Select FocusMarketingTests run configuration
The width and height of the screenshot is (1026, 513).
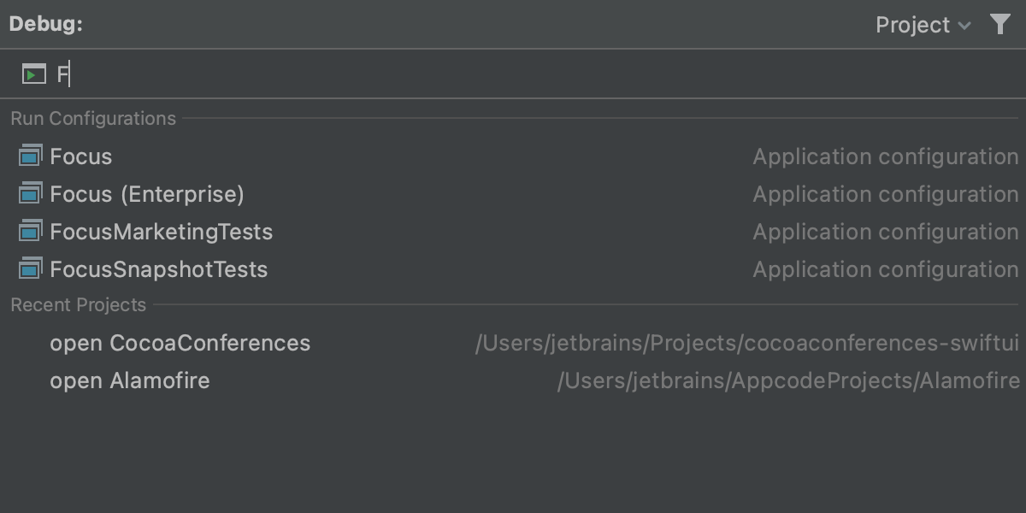(161, 232)
